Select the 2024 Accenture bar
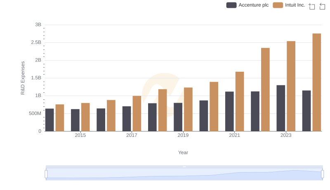Screen dimensions: 330x190 (x=306, y=111)
